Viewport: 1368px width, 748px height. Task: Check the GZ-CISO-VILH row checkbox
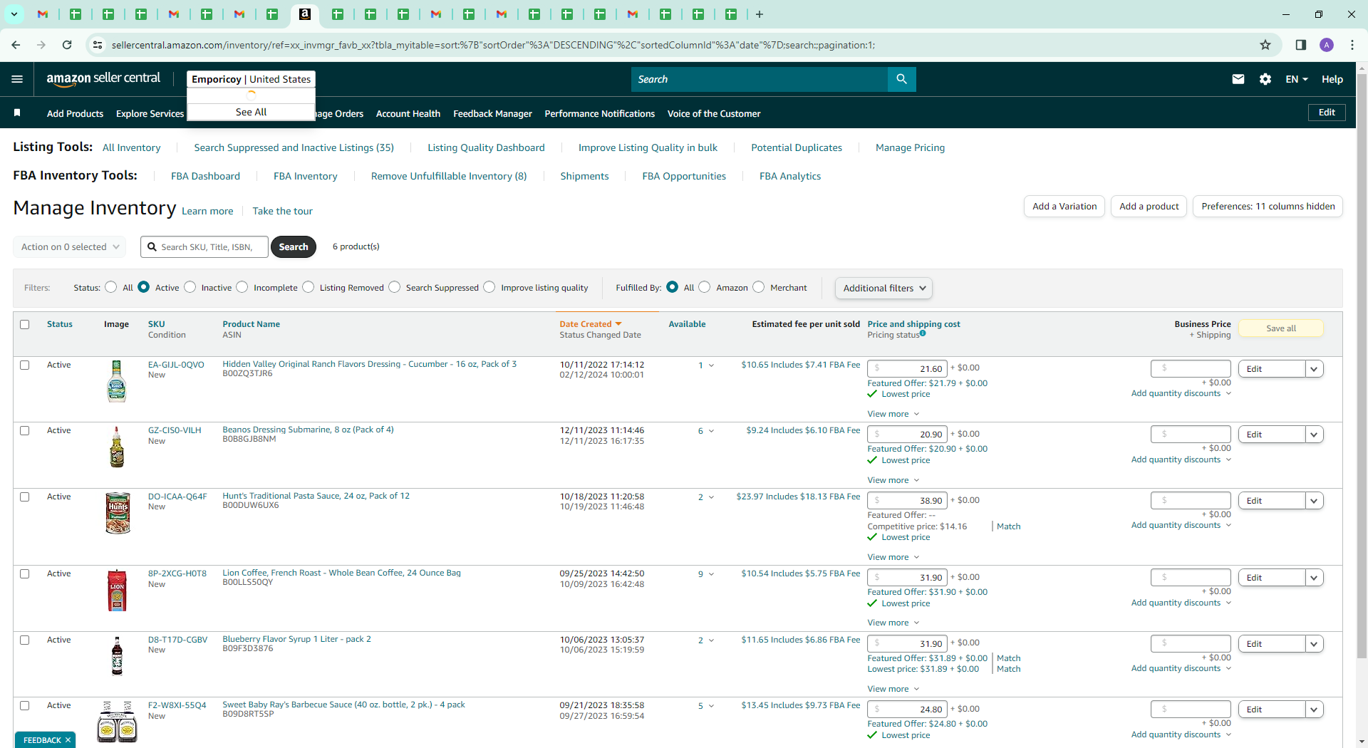pyautogui.click(x=25, y=430)
